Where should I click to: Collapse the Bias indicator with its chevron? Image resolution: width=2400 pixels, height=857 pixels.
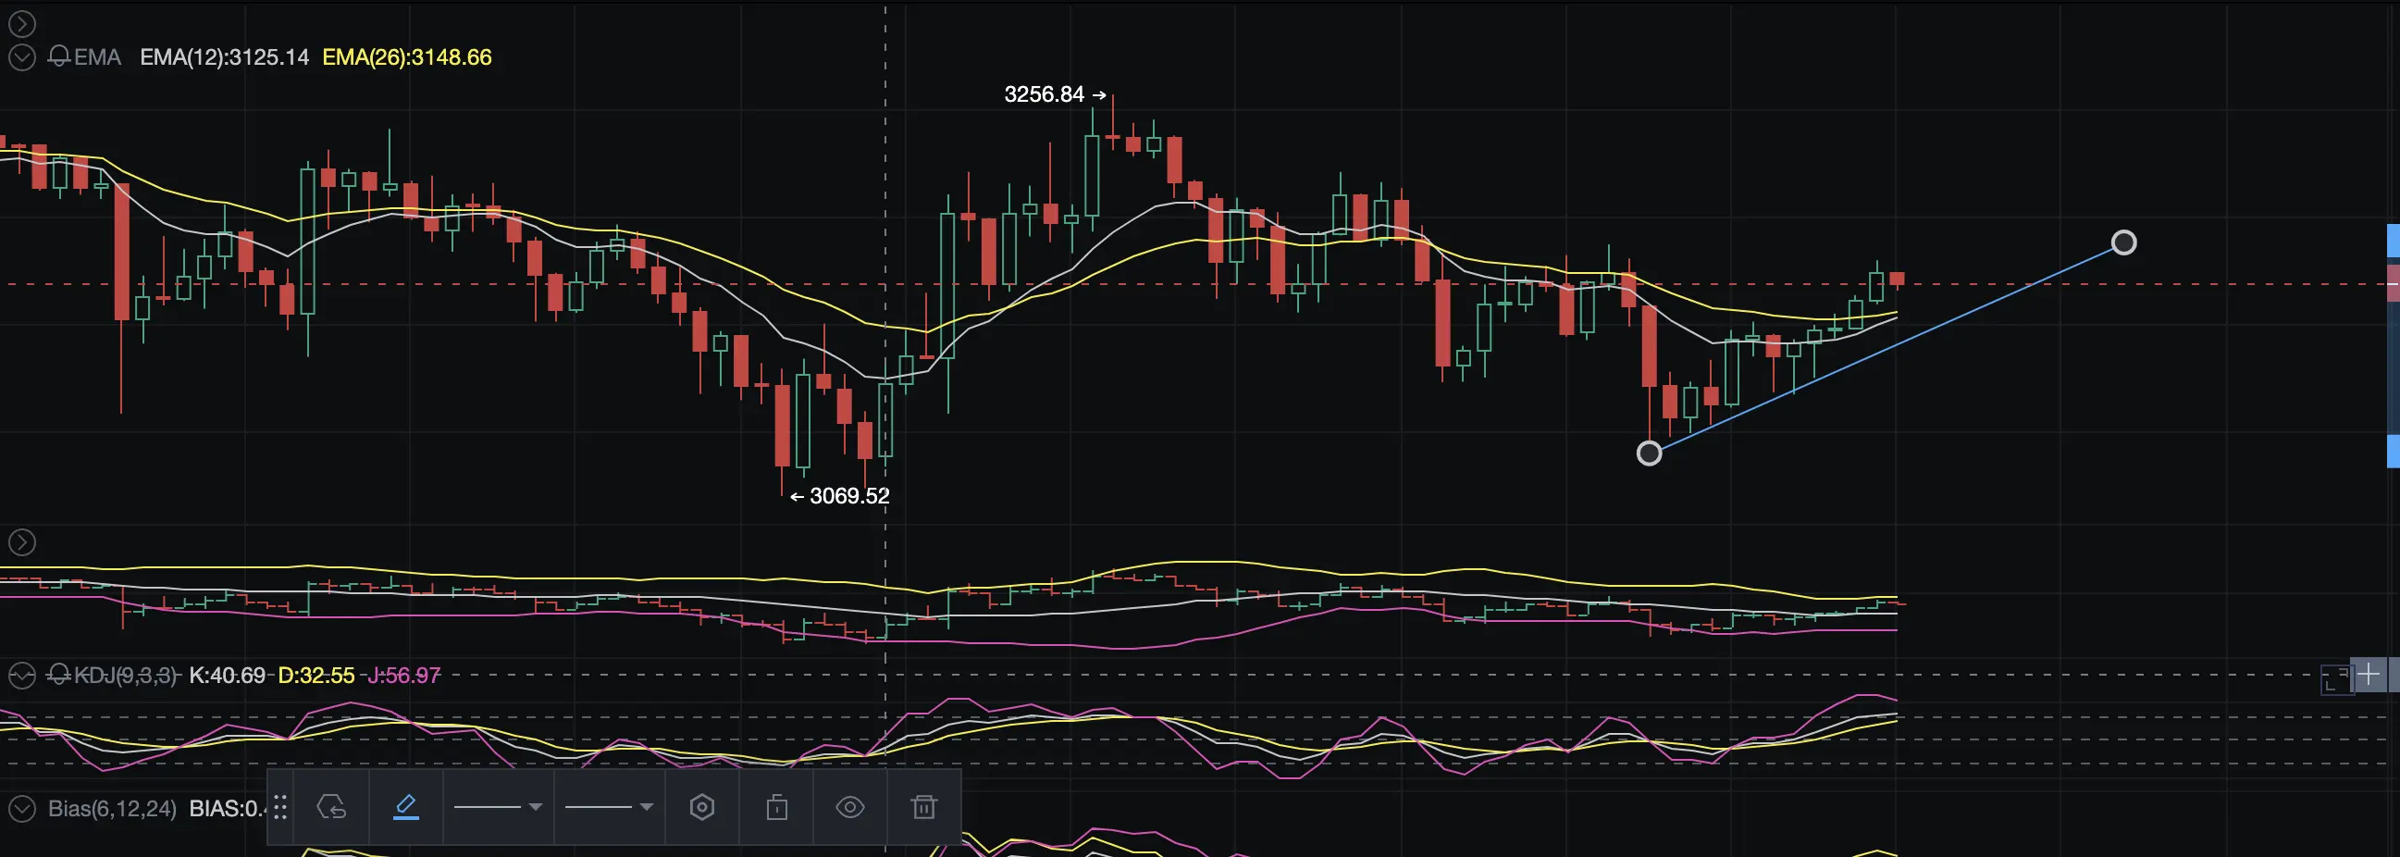21,809
